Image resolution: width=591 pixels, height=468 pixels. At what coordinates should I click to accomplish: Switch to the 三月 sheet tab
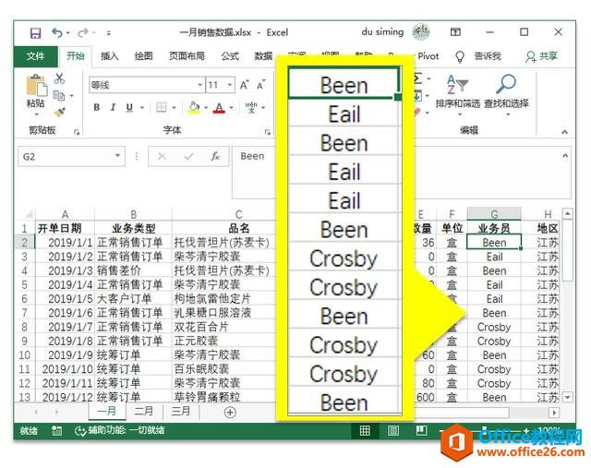181,411
